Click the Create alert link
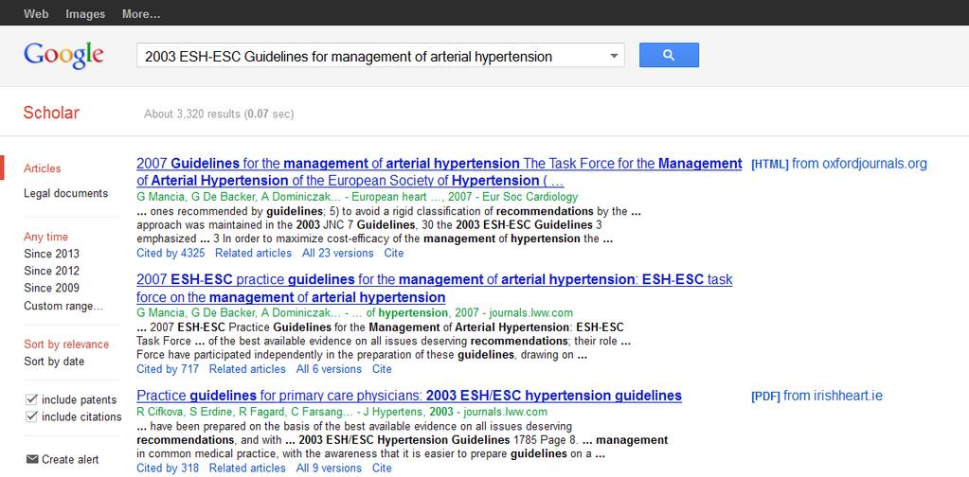969x477 pixels. [x=70, y=460]
